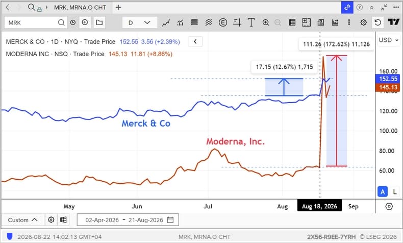Click the TradingView logo icon

(x=393, y=22)
